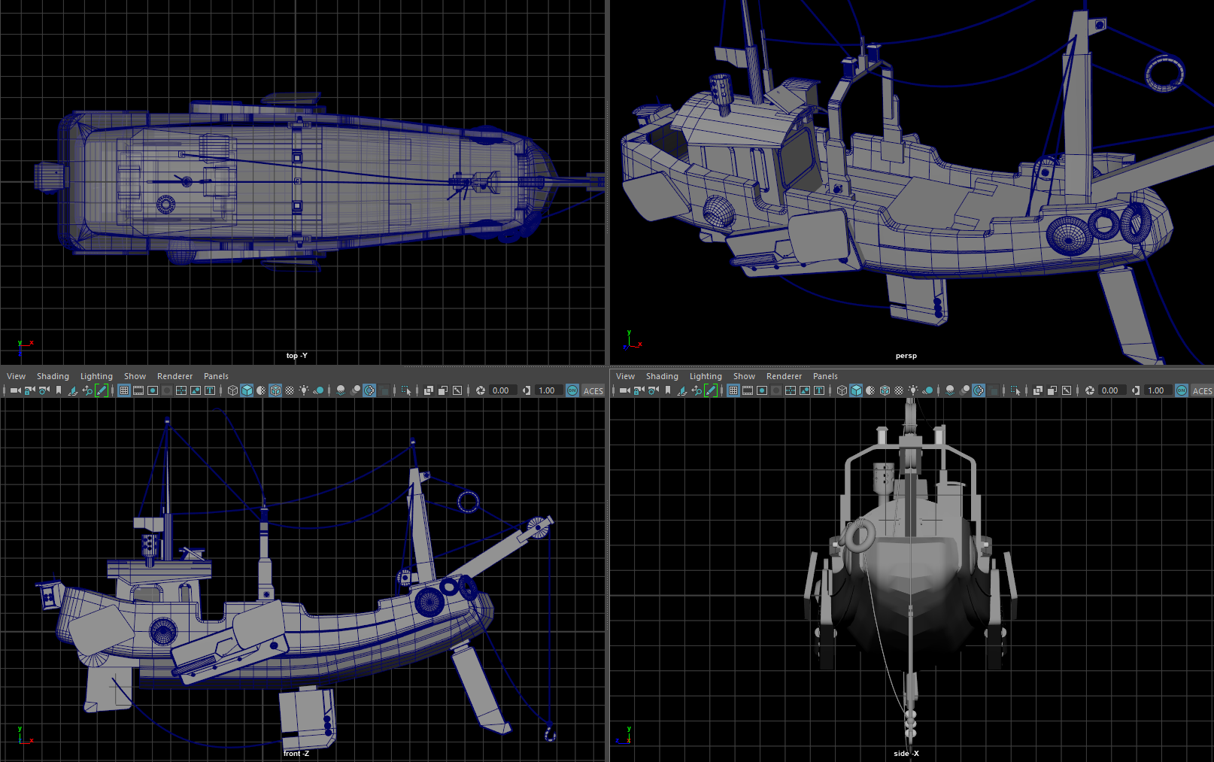
Task: Click Gamma reset icon in front panel
Action: pos(527,390)
